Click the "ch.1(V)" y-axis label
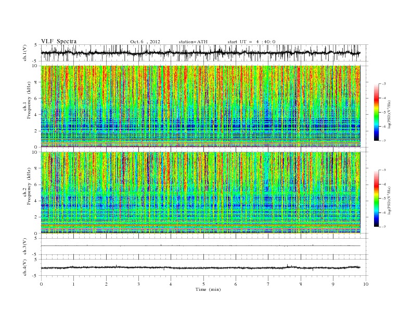The height and width of the screenshot is (319, 412). coord(24,54)
